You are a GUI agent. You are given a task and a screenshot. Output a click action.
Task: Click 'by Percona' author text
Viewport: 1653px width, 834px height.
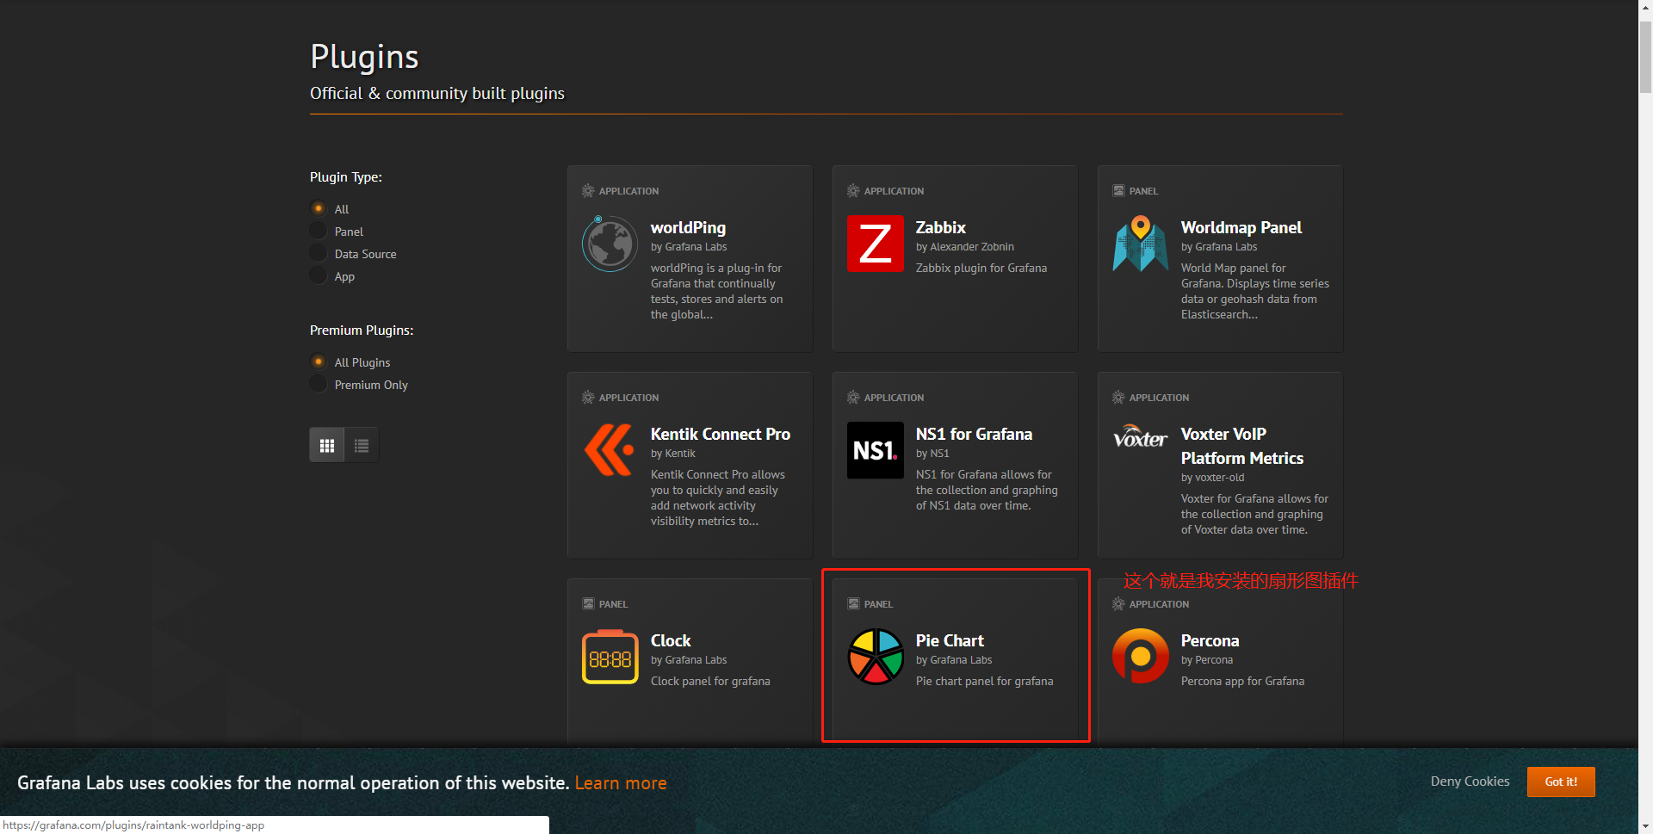pyautogui.click(x=1207, y=660)
